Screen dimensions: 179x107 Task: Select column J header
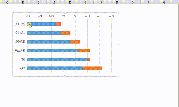tap(54, 2)
